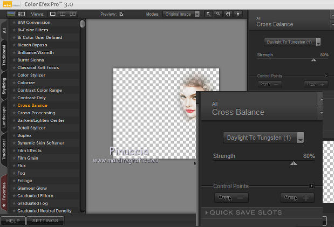Screen dimensions: 334x227
Task: Select the Contrast Color Range filter
Action: [39, 90]
